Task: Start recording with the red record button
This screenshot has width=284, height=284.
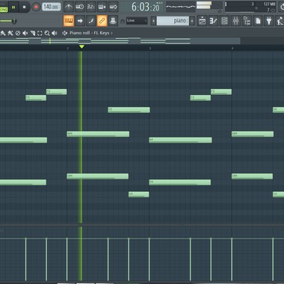Action: (x=36, y=7)
